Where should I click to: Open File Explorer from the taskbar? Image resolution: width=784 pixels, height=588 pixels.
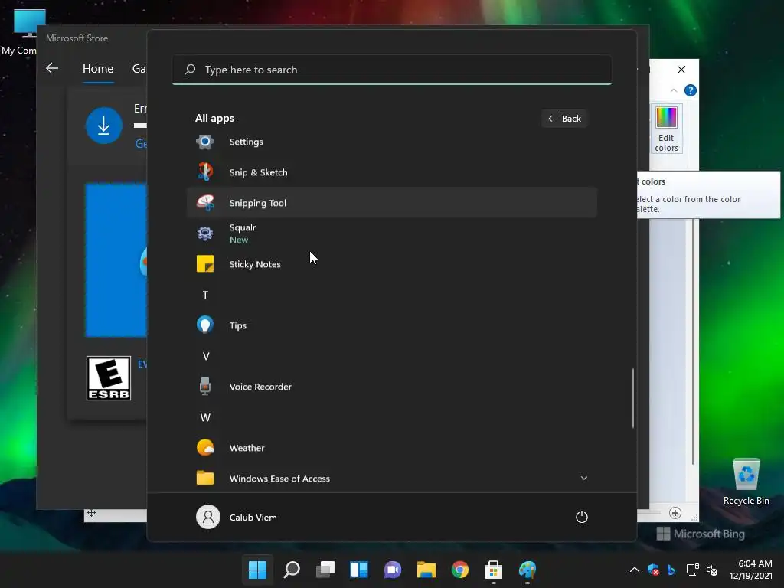tap(426, 570)
